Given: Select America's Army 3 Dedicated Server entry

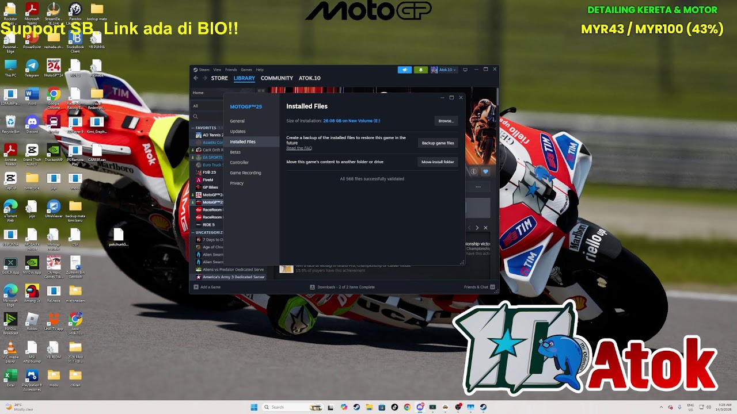Looking at the screenshot, I should [x=230, y=277].
